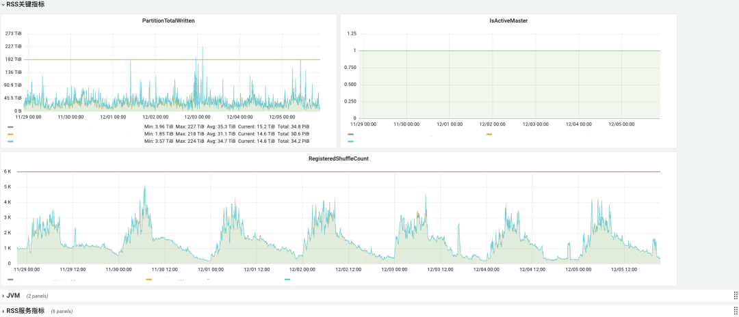Expand the JVM row

pos(13,295)
